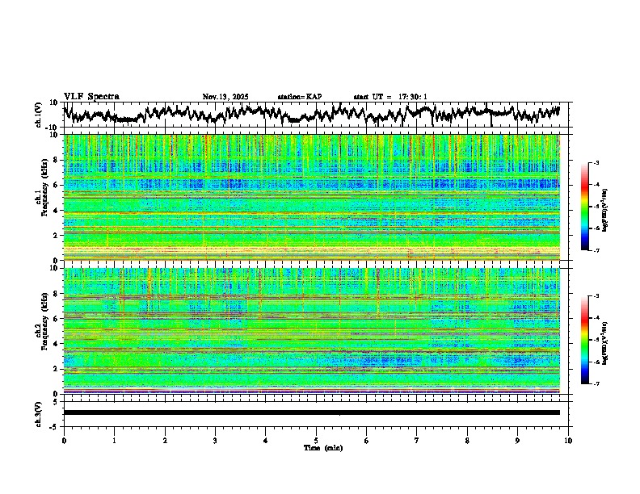Screen dimensions: 640x494
Task: Click time axis tick label 9
Action: click(x=517, y=441)
